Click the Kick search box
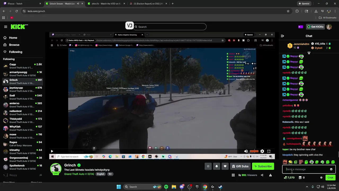This screenshot has width=339, height=191. (x=170, y=27)
